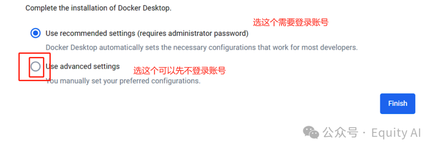This screenshot has width=435, height=150.
Task: Click the dot separator before Equity AI
Action: [x=365, y=133]
